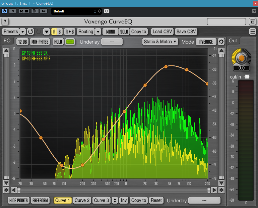The image size is (258, 208).
Task: Toggle the A/B comparison host button
Action: (x=35, y=11)
